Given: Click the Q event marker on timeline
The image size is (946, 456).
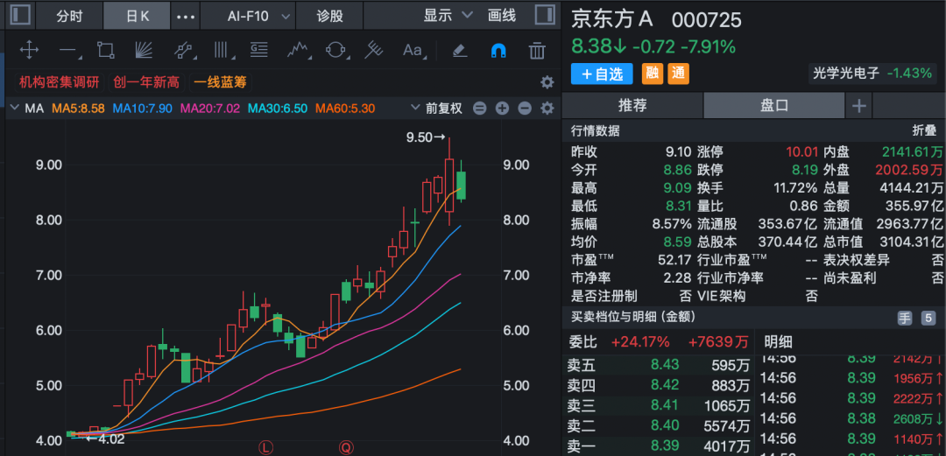Looking at the screenshot, I should point(346,447).
